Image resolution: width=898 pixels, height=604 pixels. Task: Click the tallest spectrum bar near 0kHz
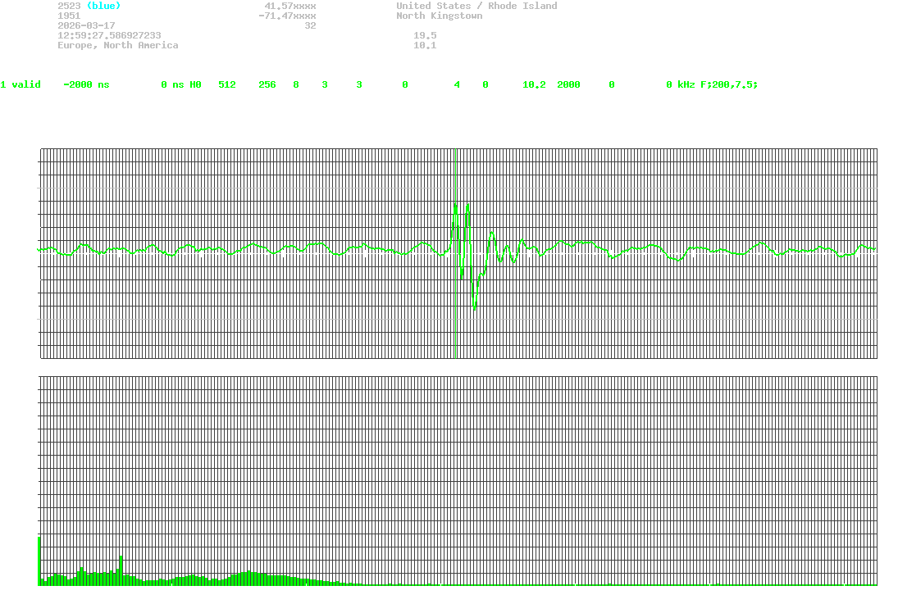pos(39,561)
